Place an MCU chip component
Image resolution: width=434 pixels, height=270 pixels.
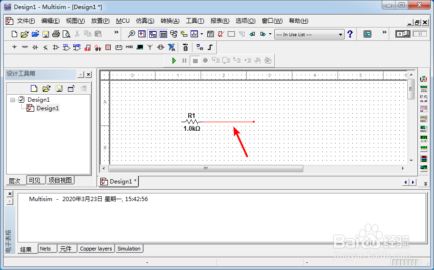click(185, 48)
